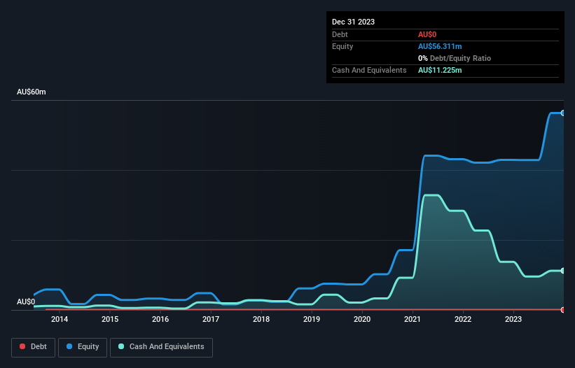This screenshot has width=575, height=368.
Task: Click the AU$56.311m equity value
Action: pos(440,46)
